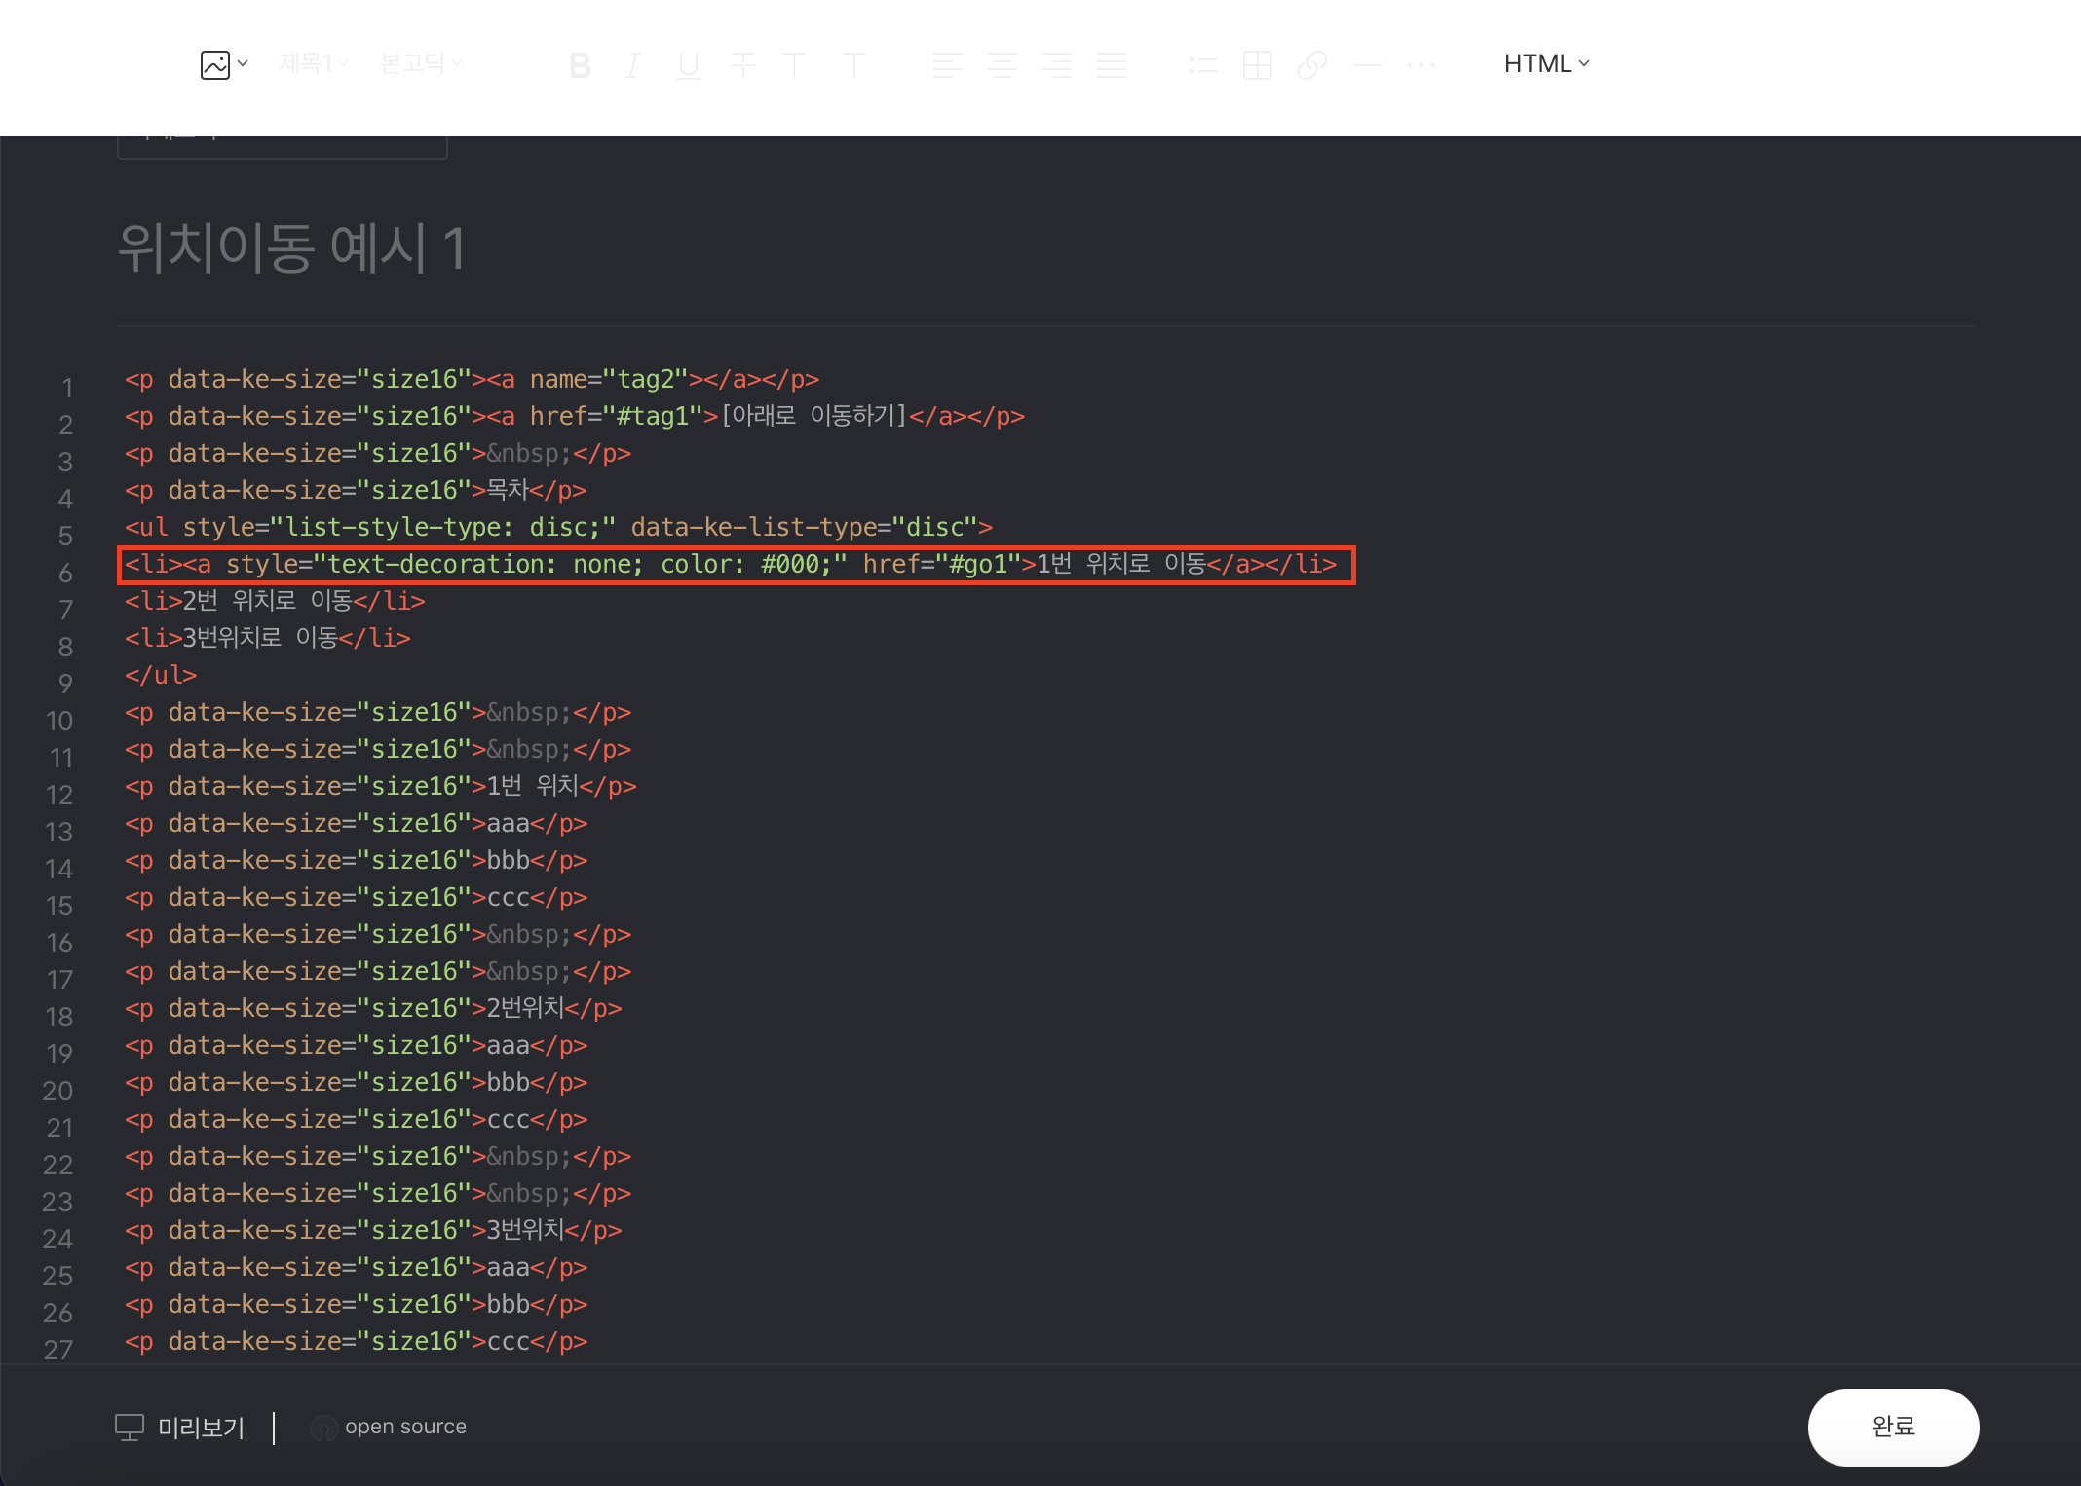Click the title field 위치이동 예시 1
The width and height of the screenshot is (2081, 1486).
(292, 248)
